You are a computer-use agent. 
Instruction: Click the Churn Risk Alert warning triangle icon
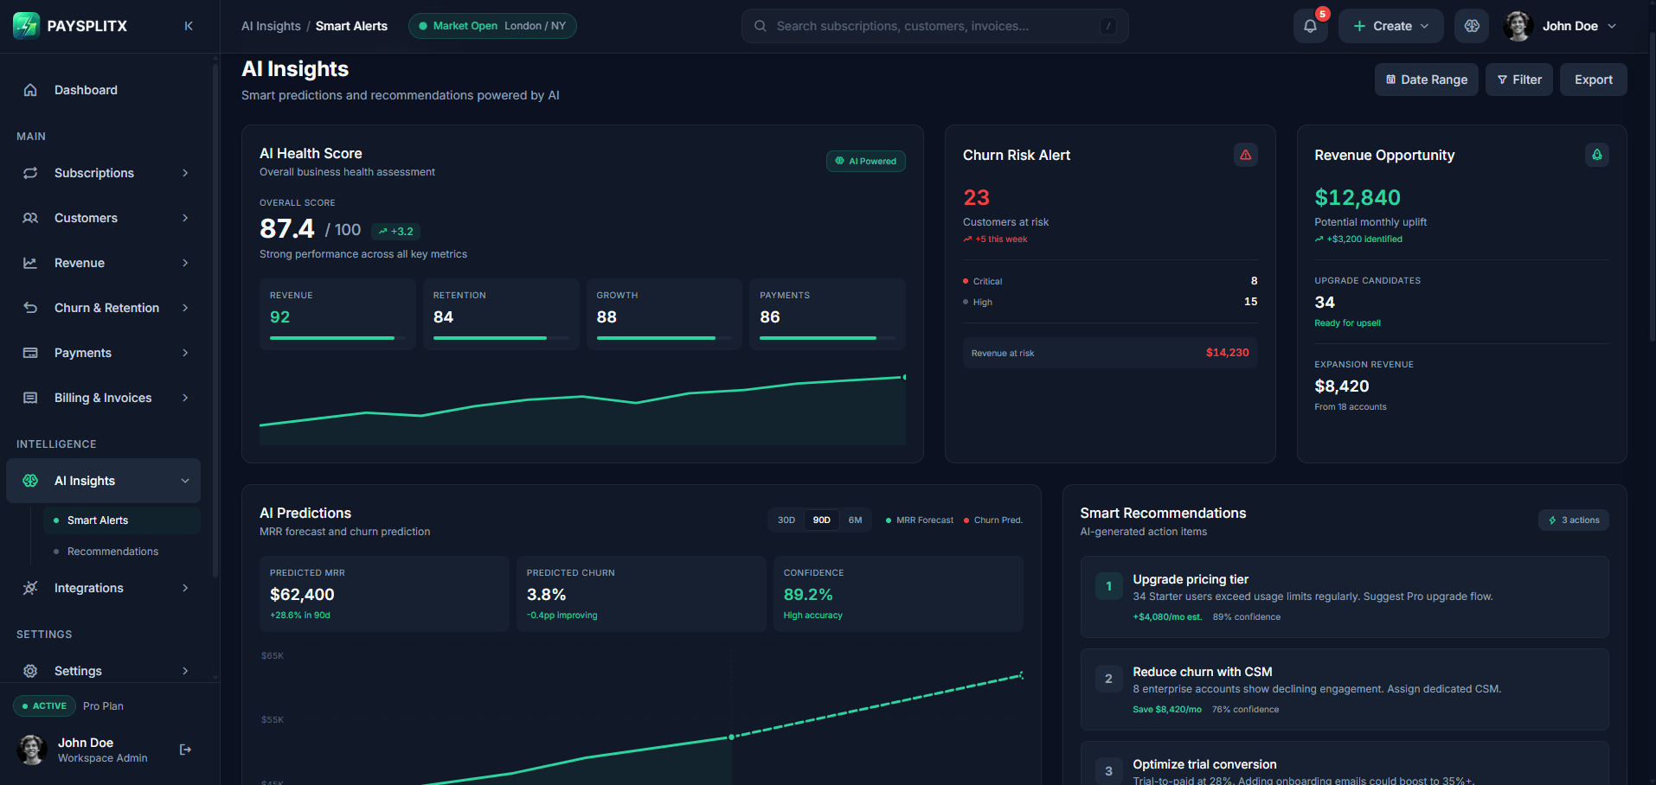coord(1245,155)
